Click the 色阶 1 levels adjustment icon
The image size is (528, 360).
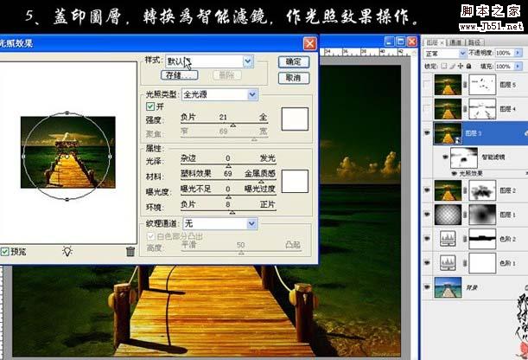pyautogui.click(x=448, y=262)
